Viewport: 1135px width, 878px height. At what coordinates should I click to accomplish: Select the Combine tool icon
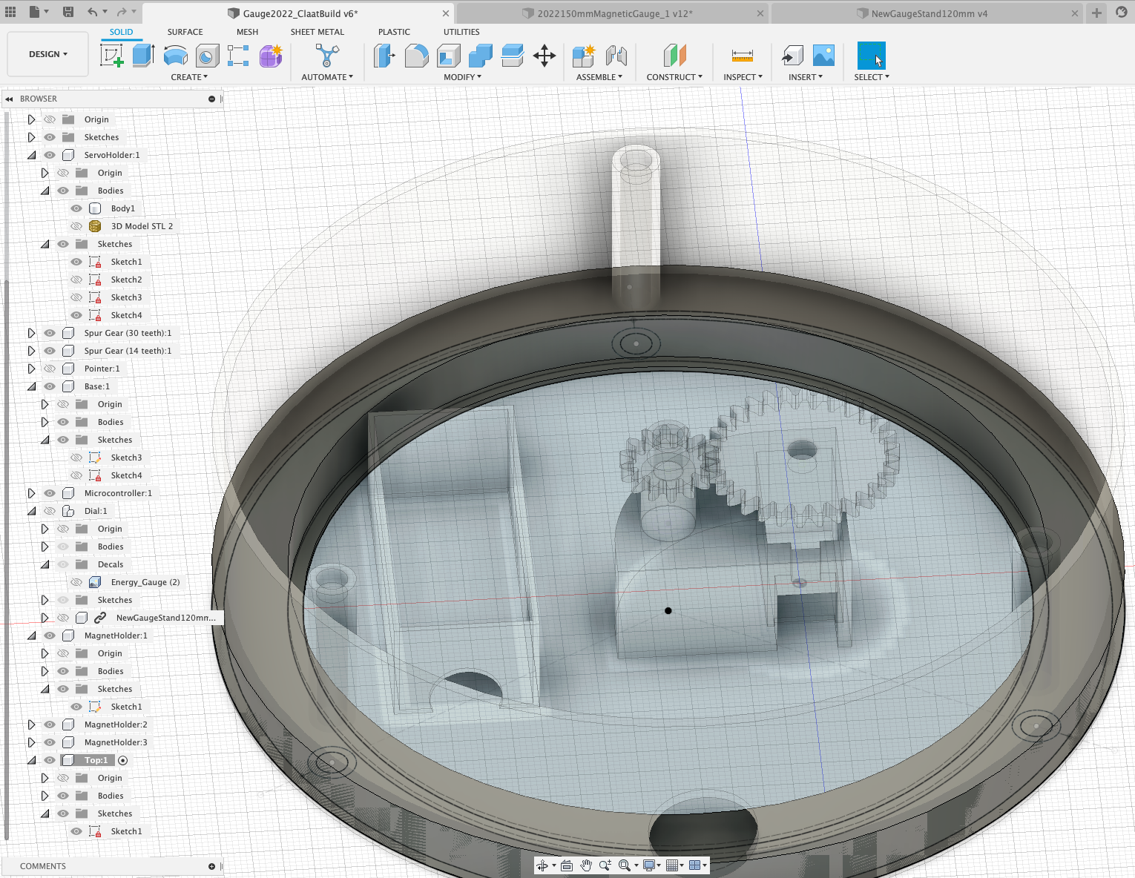tap(480, 56)
